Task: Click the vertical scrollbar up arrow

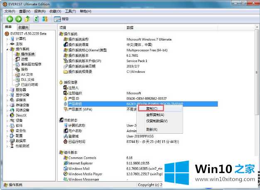Action: pyautogui.click(x=257, y=27)
